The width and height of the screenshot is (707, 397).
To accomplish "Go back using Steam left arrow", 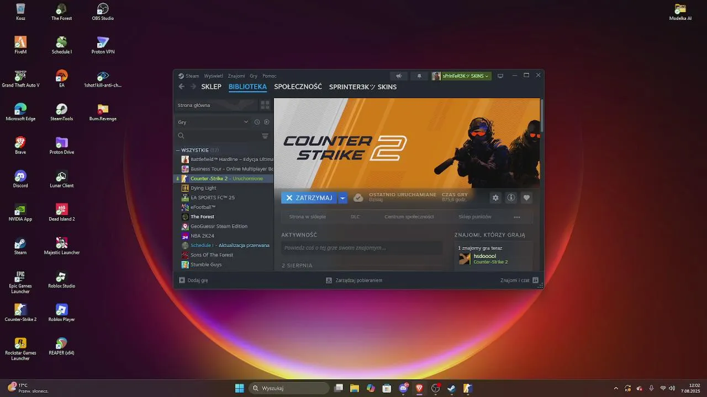I will [181, 87].
